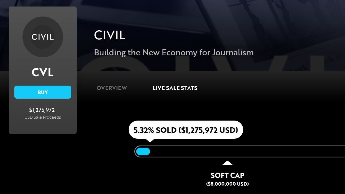Click the ($8,000,000 USD) soft cap amount
This screenshot has height=194, width=345.
point(227,184)
